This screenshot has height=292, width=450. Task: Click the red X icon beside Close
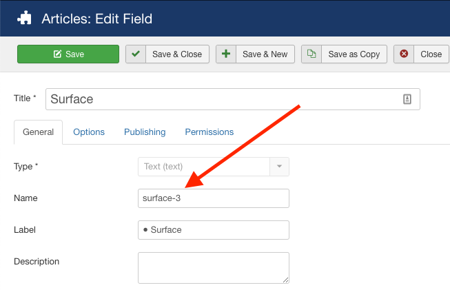[404, 54]
